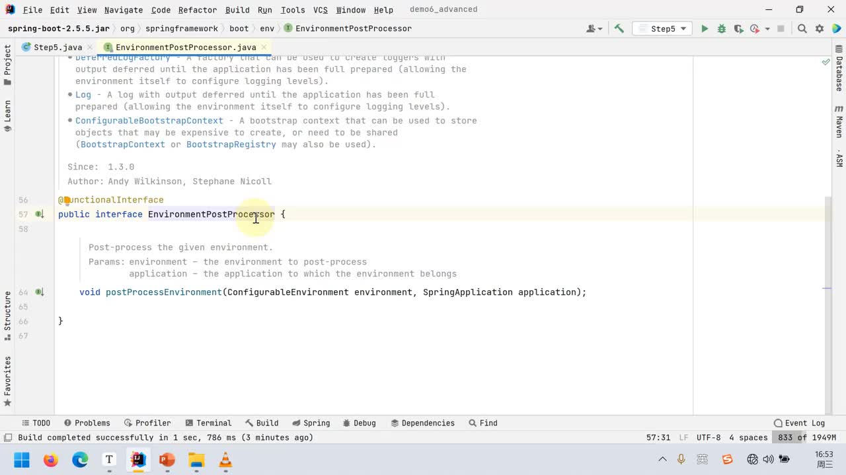Screen dimensions: 846x475
Task: Click the 833 of 1949M memory indicator
Action: click(x=807, y=437)
